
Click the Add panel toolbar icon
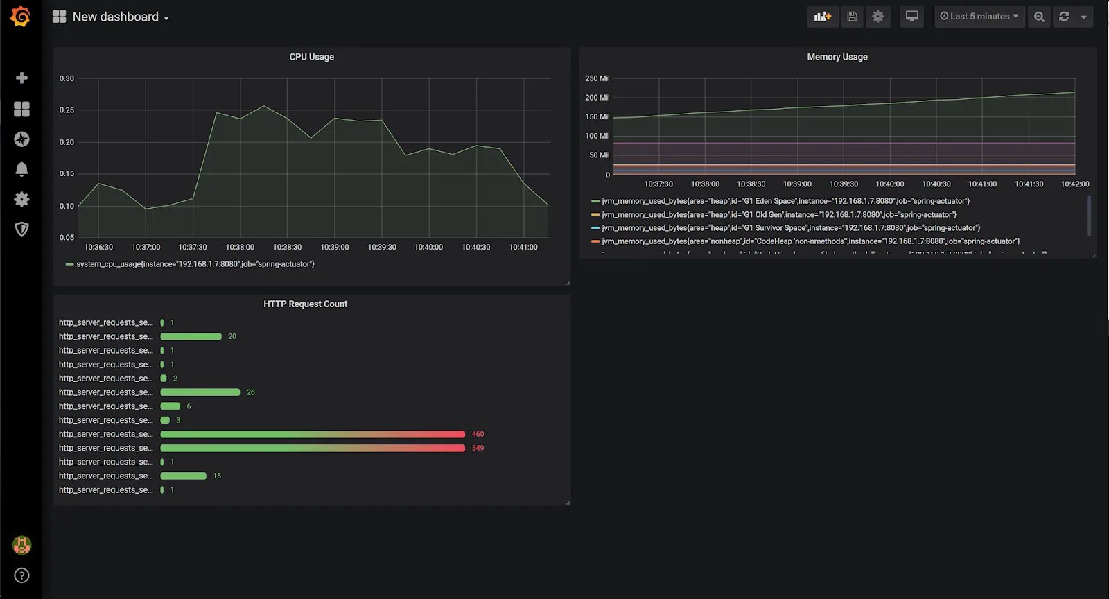click(x=822, y=17)
